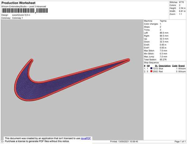
Task: Click the Width value 6.81 in
Action: (182, 11)
